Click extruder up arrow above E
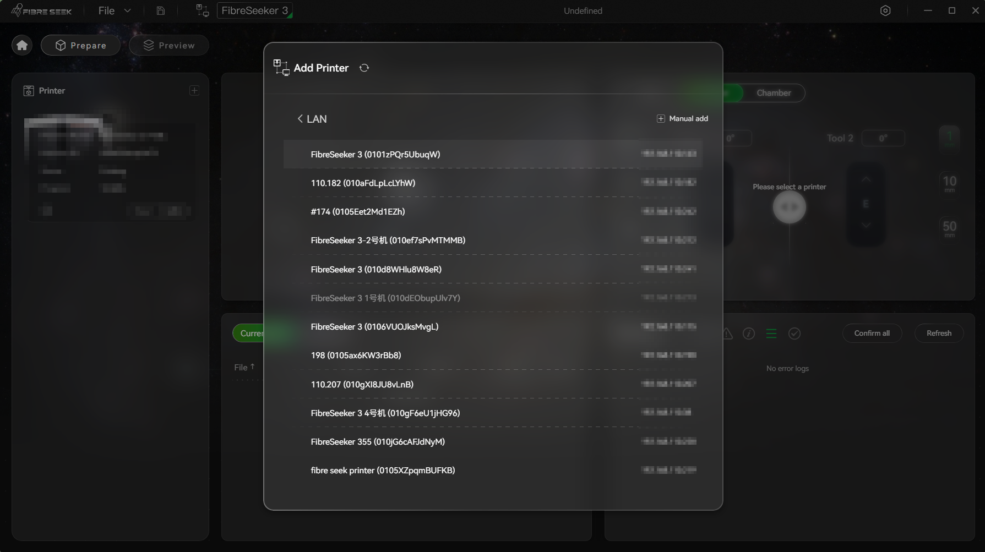The image size is (985, 552). (866, 179)
